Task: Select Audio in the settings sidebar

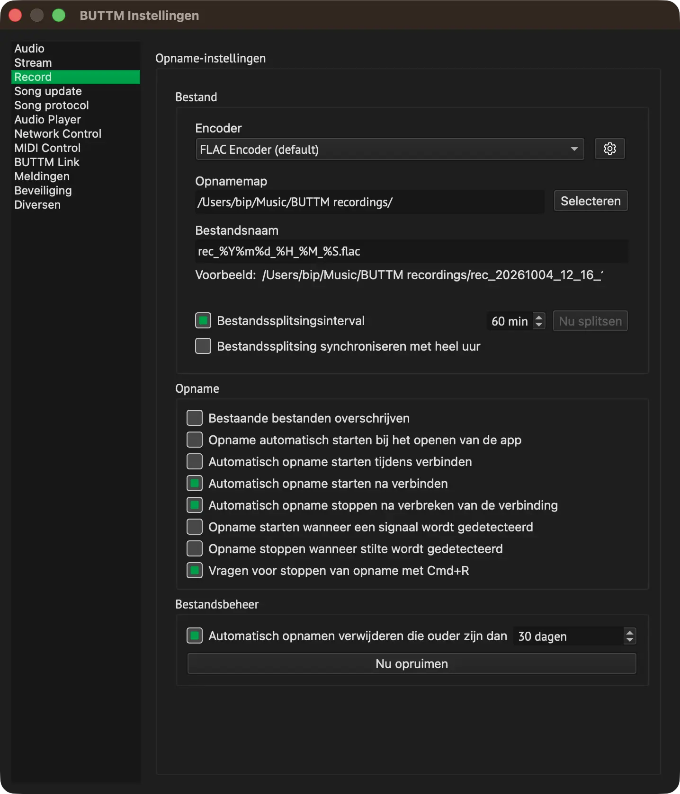Action: tap(76, 48)
